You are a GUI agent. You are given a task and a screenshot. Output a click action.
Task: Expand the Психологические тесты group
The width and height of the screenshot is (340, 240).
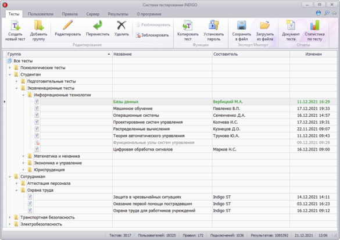pyautogui.click(x=9, y=68)
